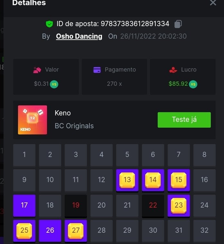Click the green Teste já button

tap(184, 120)
